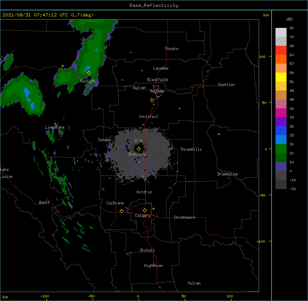Pick the slate purple 10 dBZ legend swatch
Image resolution: width=308 pixels, height=301 pixels.
(281, 167)
